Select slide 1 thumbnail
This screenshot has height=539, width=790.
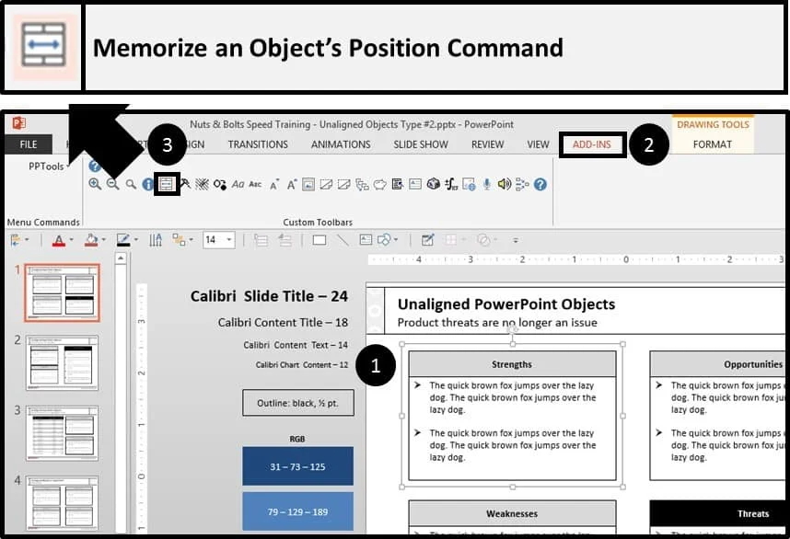(62, 292)
